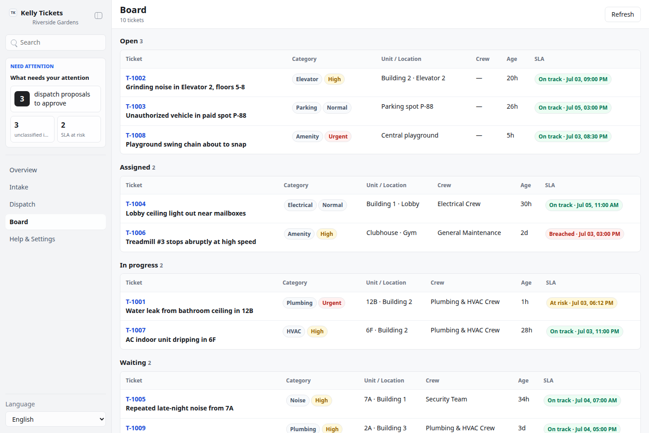Open the 2 SLA at risk card
649x433 pixels.
(79, 129)
